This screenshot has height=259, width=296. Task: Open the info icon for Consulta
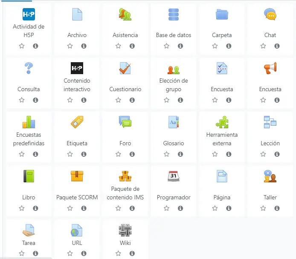click(35, 100)
